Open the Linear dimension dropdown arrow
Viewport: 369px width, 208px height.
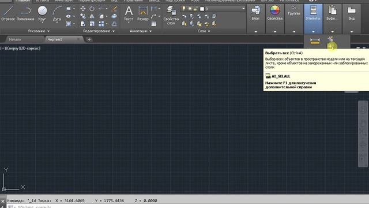tap(159, 9)
